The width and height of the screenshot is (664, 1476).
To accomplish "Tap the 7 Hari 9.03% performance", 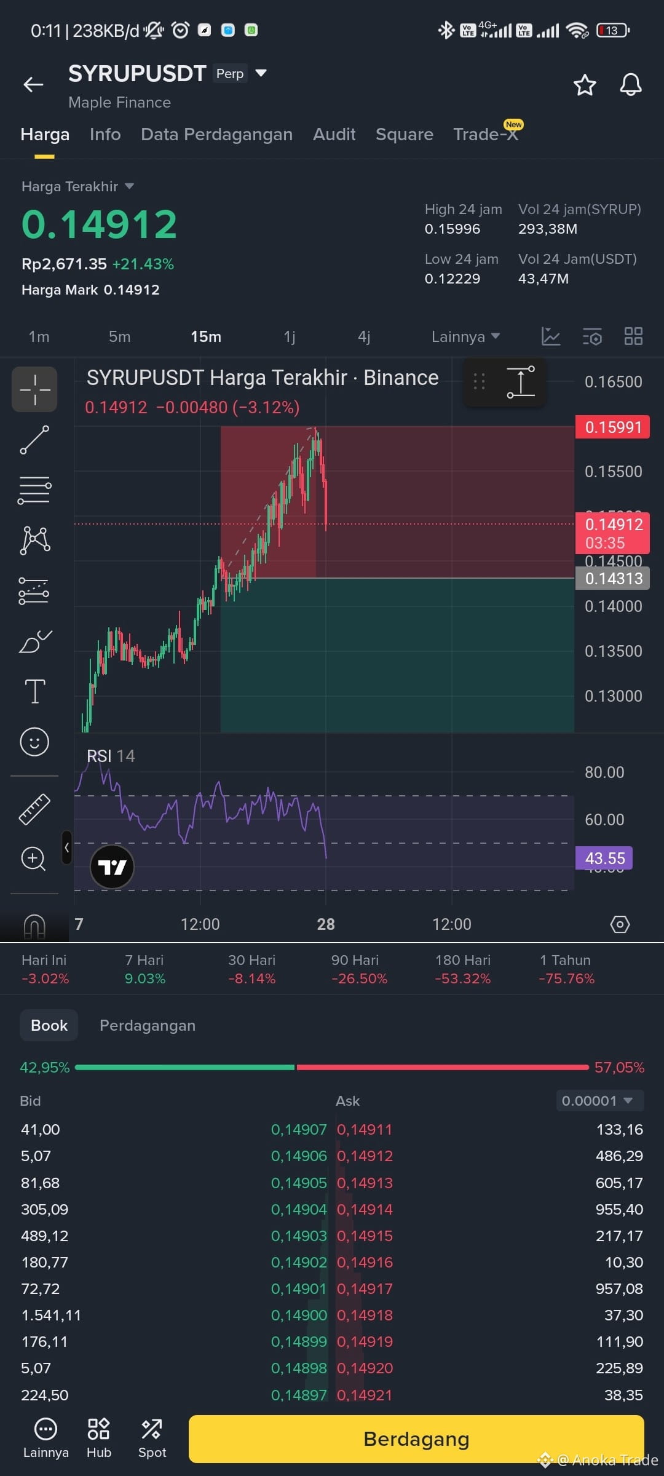I will (x=145, y=969).
